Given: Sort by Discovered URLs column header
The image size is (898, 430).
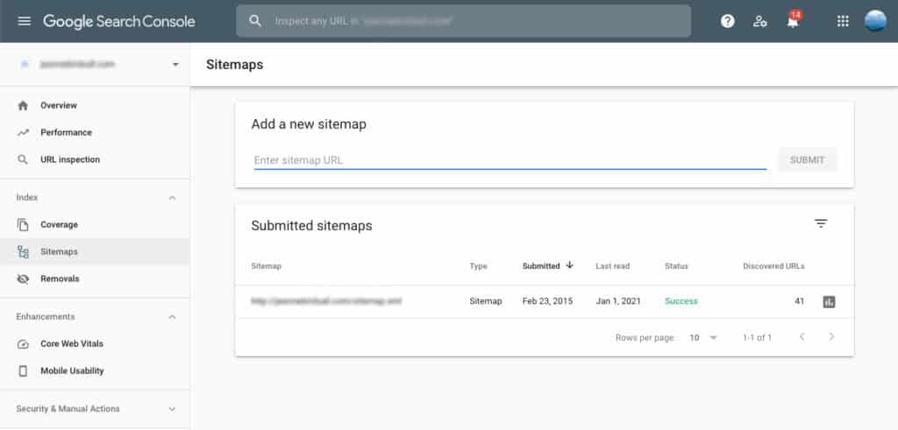Looking at the screenshot, I should coord(773,266).
